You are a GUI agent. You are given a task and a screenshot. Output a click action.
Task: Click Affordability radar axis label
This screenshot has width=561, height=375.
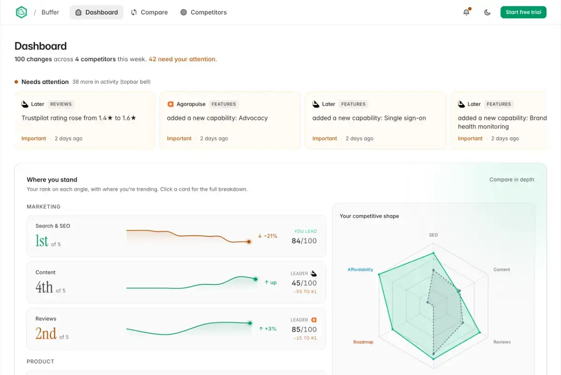pos(360,269)
